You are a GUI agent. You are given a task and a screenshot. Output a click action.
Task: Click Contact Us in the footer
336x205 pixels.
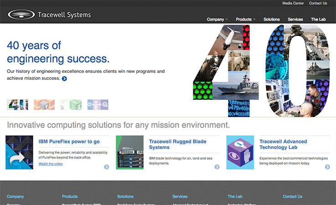coord(292,196)
